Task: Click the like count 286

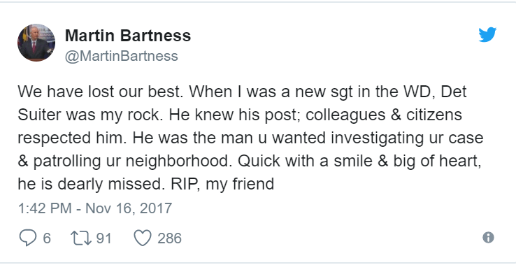Action: 169,238
